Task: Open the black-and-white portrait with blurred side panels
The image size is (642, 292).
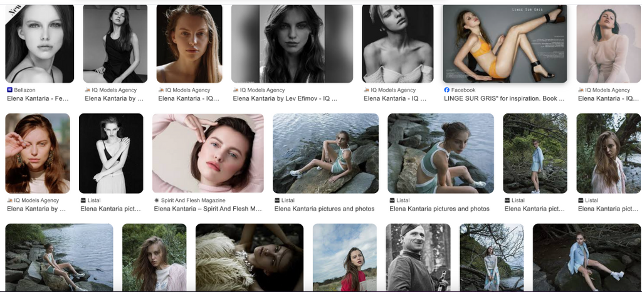Action: (x=292, y=44)
